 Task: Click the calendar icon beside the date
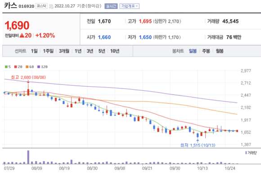point(51,6)
